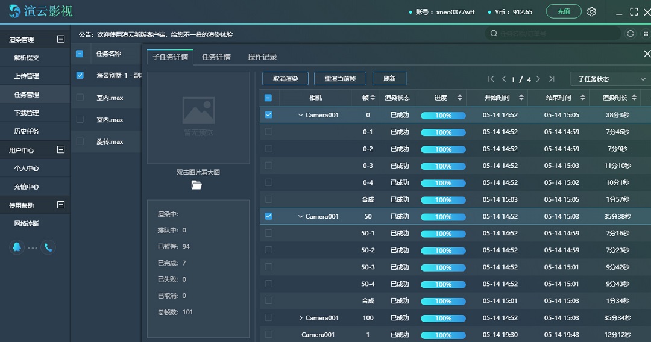
Task: Click the grid view icon beside search
Action: click(645, 34)
